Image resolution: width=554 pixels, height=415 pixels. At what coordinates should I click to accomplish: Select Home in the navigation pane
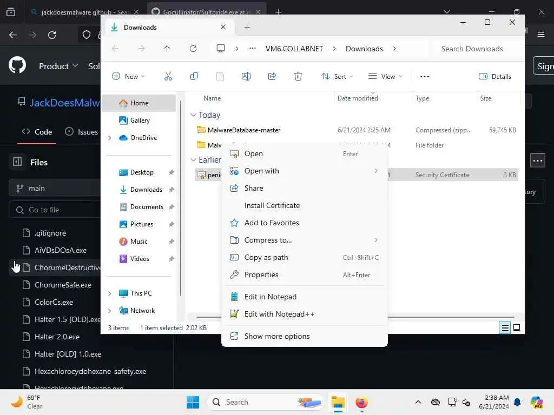tap(139, 103)
